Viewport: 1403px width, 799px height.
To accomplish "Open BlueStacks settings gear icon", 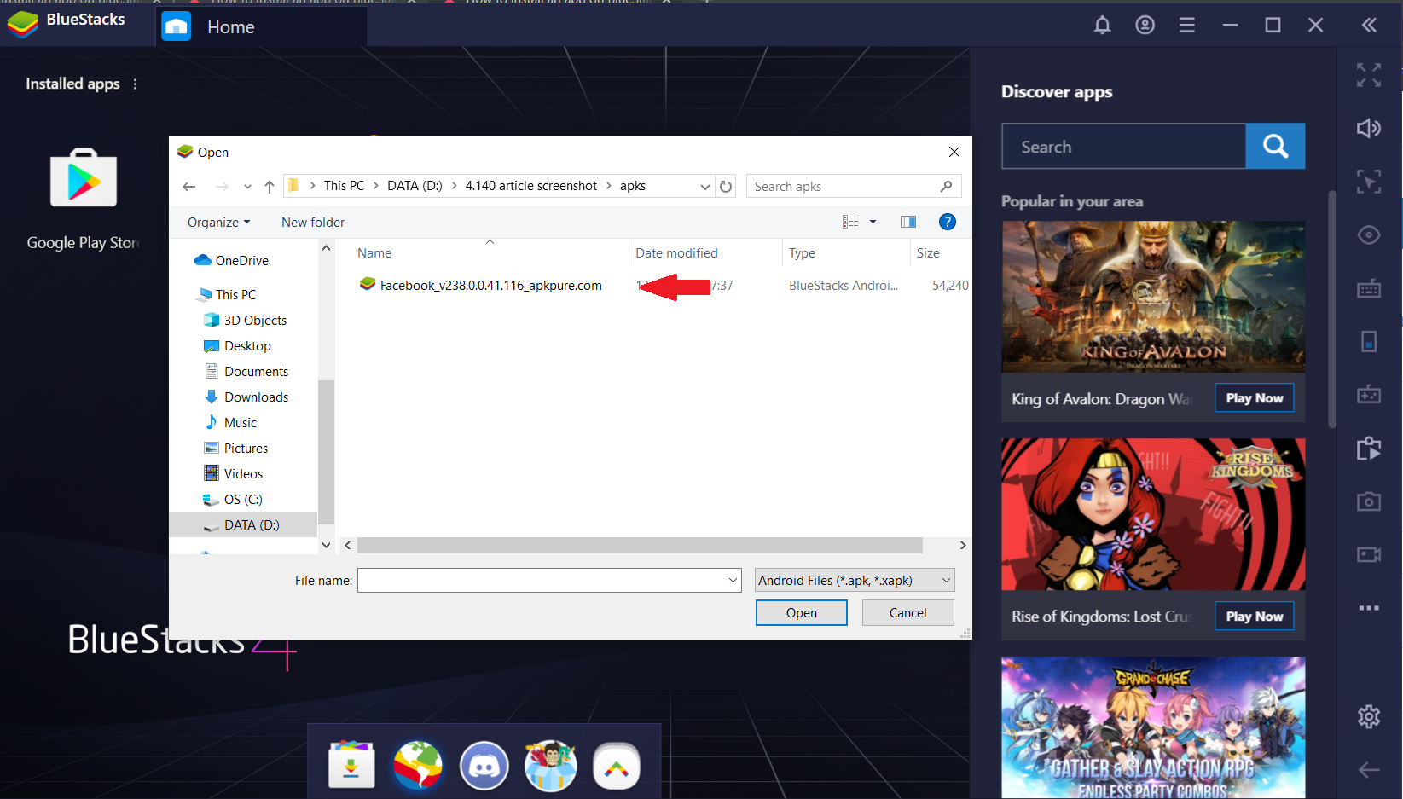I will (x=1369, y=716).
